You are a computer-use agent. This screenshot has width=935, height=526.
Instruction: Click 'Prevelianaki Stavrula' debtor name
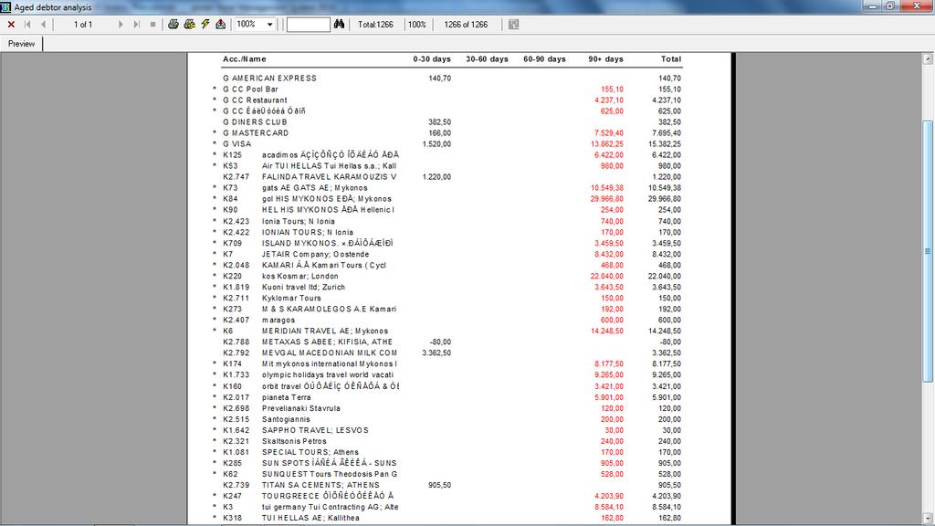pyautogui.click(x=301, y=408)
